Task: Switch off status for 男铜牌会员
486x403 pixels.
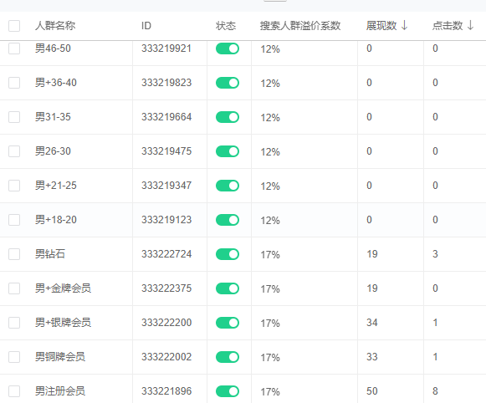Action: tap(228, 357)
